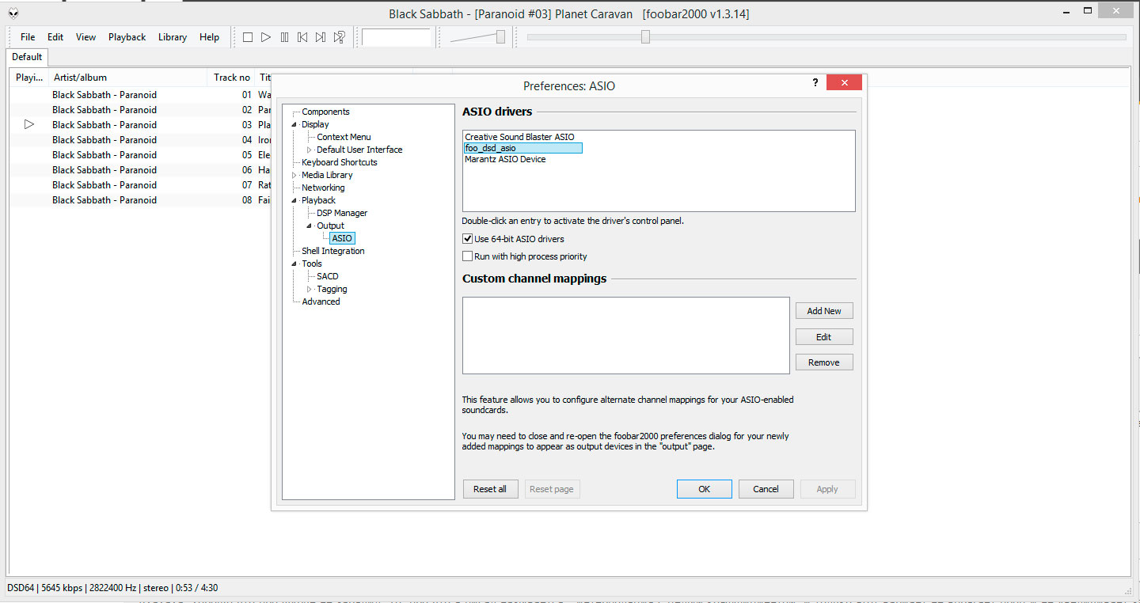Open the Edit menu

pos(55,37)
